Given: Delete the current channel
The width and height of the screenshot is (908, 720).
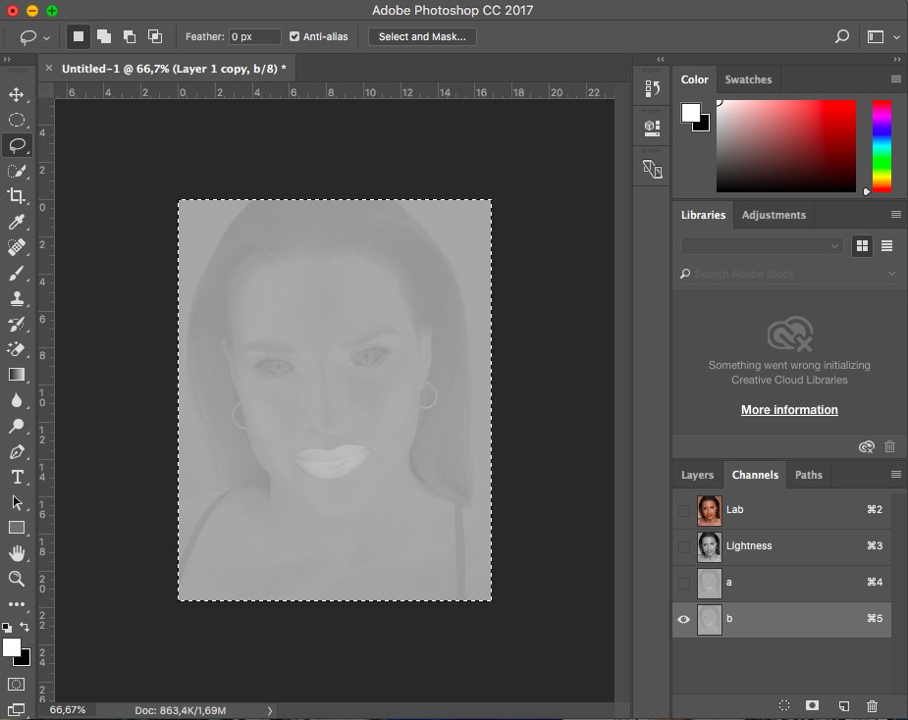Looking at the screenshot, I should point(872,705).
